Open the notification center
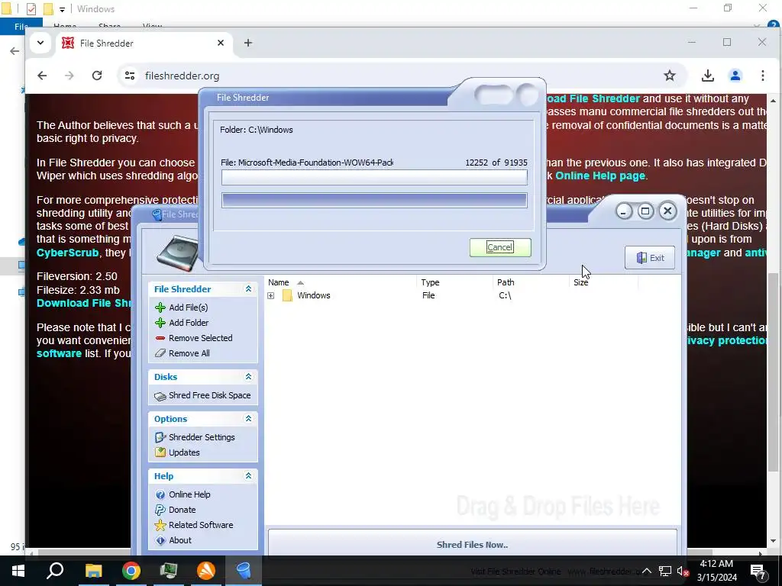Image resolution: width=782 pixels, height=586 pixels. coord(758,571)
